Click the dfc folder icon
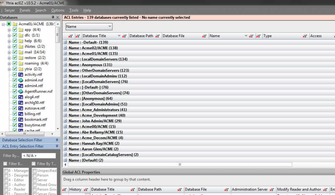Image resolution: width=335 pixels, height=195 pixels. pyautogui.click(x=21, y=35)
